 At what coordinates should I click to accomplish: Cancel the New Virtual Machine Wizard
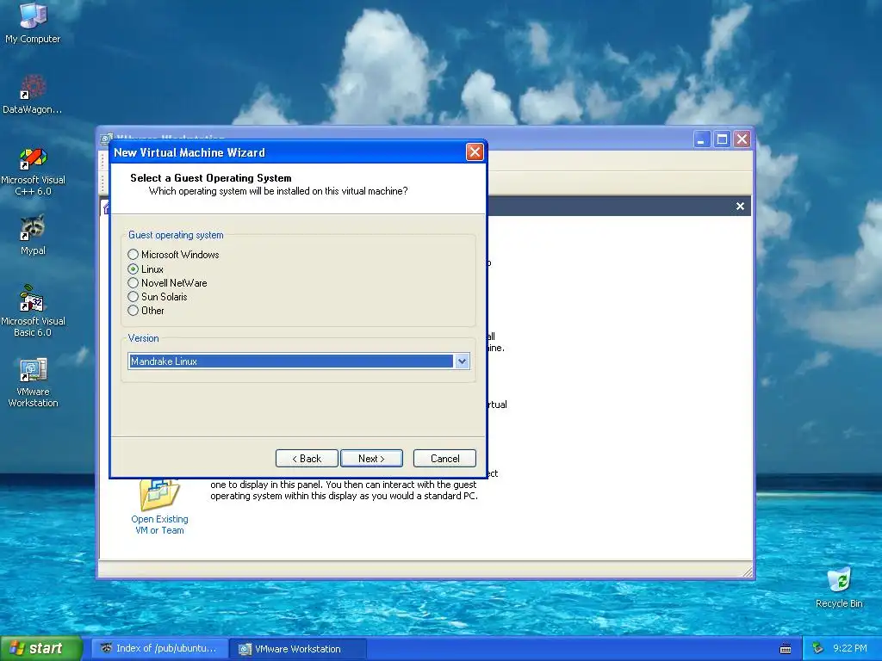point(444,459)
